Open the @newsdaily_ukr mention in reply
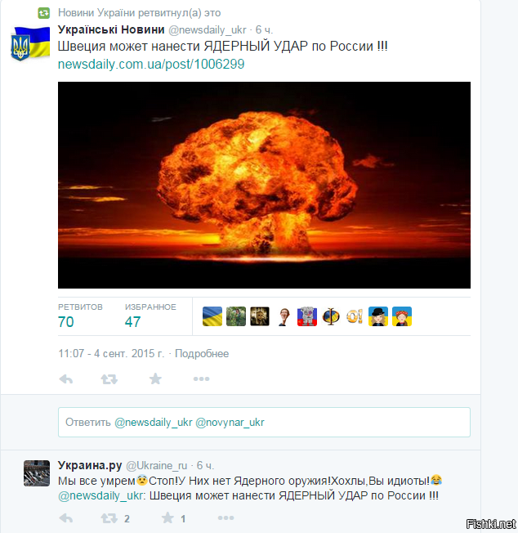This screenshot has width=518, height=533. click(x=100, y=495)
